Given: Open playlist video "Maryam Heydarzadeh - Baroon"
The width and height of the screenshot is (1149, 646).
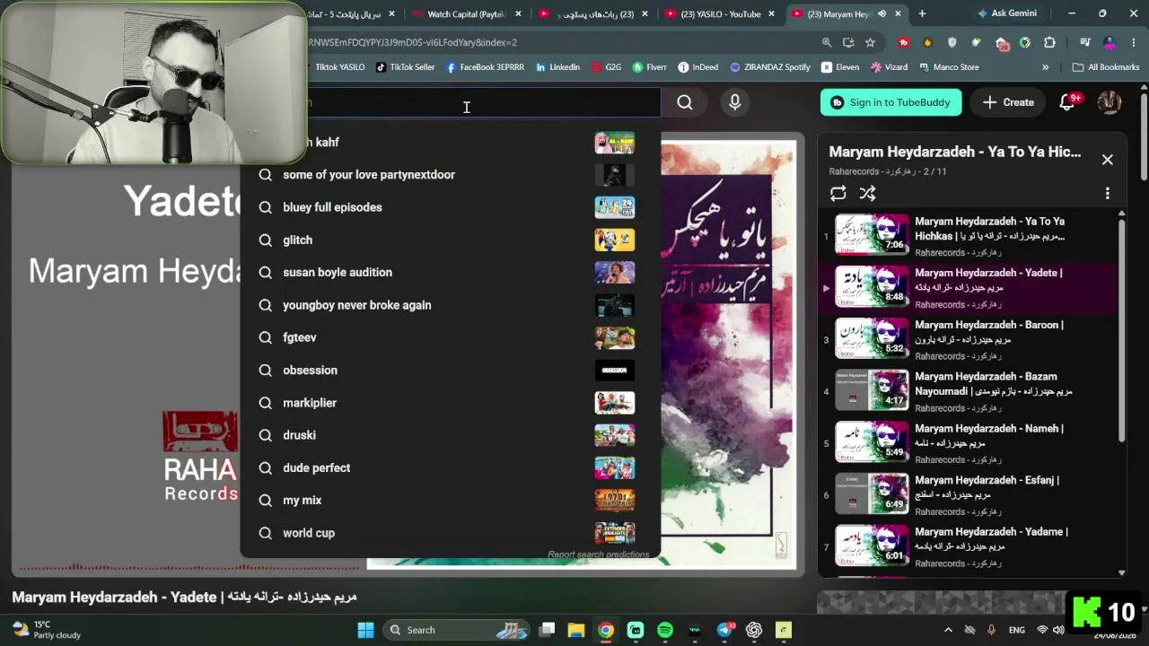Looking at the screenshot, I should click(969, 340).
